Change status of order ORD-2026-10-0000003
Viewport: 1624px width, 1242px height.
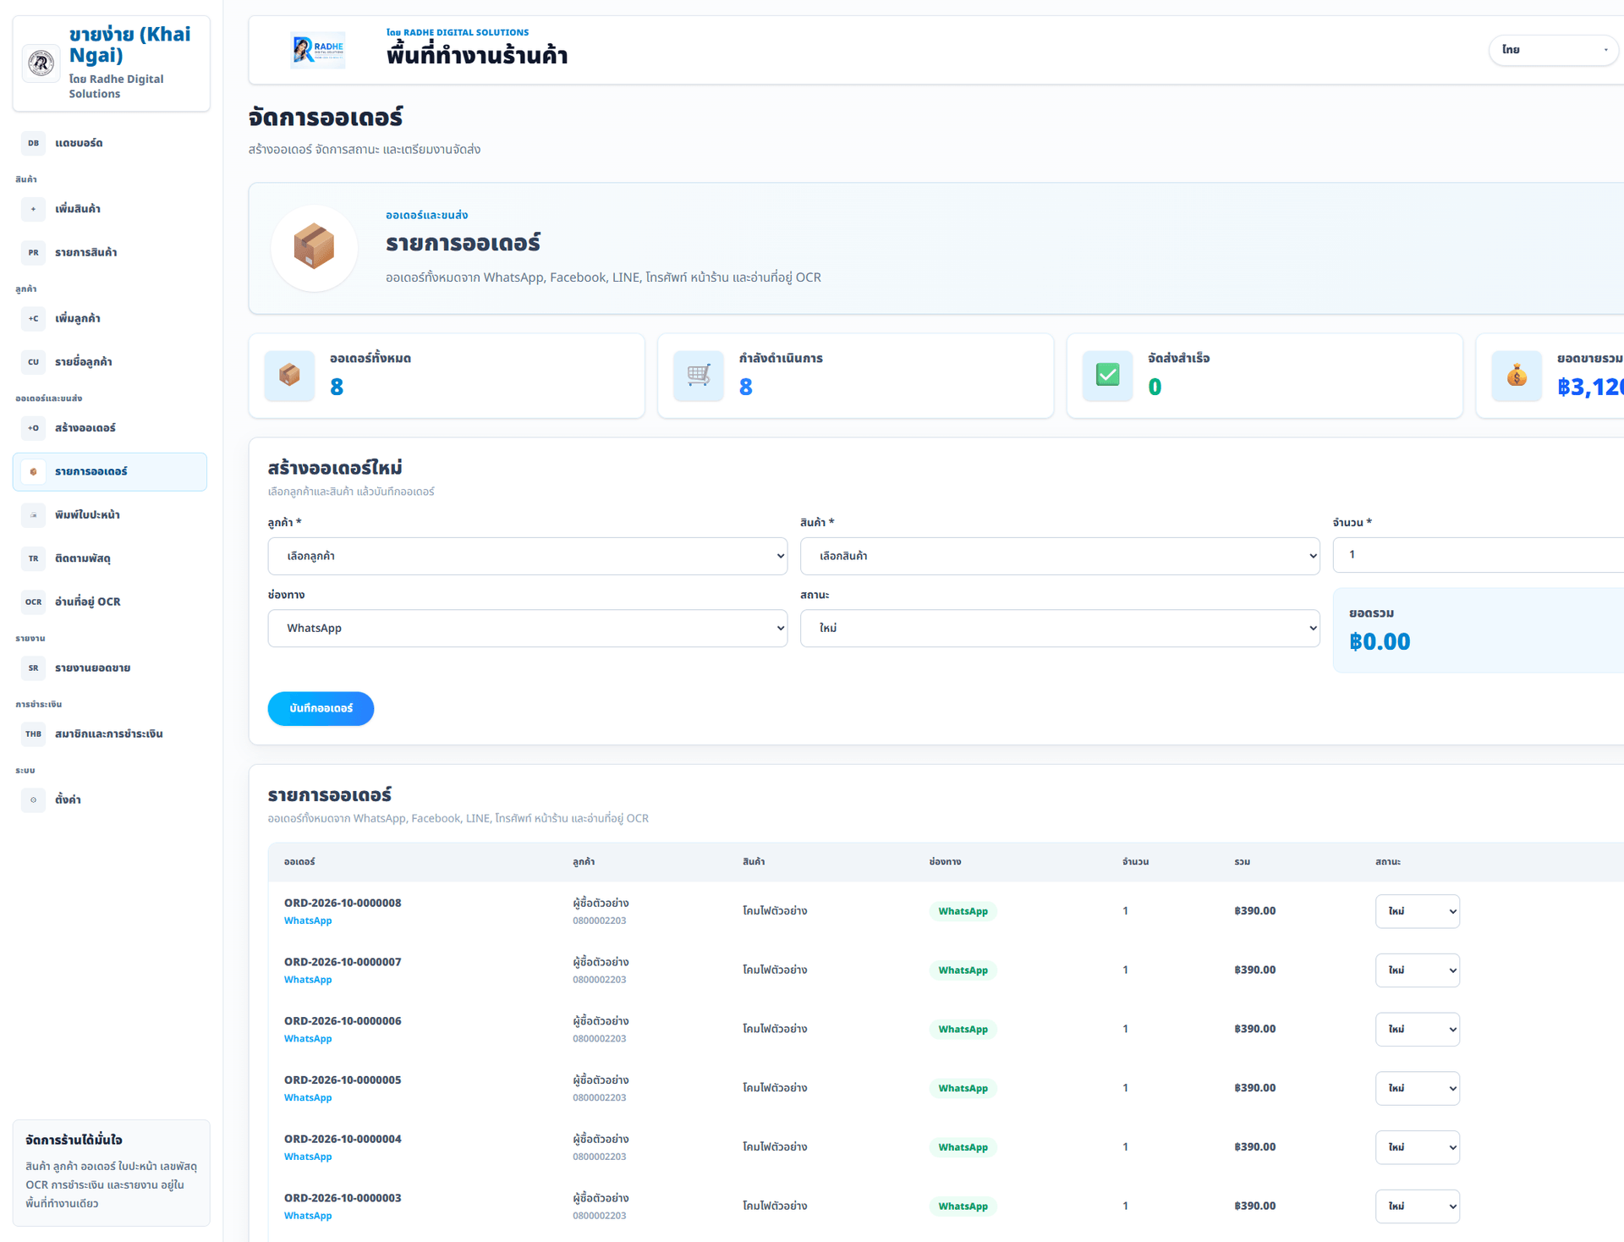(1417, 1206)
